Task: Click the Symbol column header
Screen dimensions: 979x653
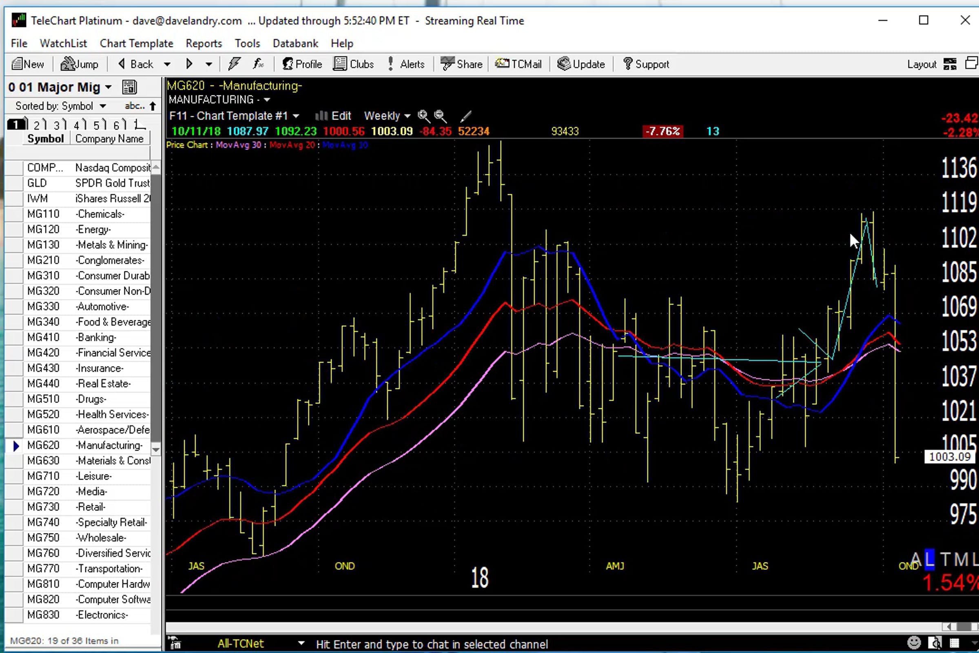Action: click(x=45, y=139)
